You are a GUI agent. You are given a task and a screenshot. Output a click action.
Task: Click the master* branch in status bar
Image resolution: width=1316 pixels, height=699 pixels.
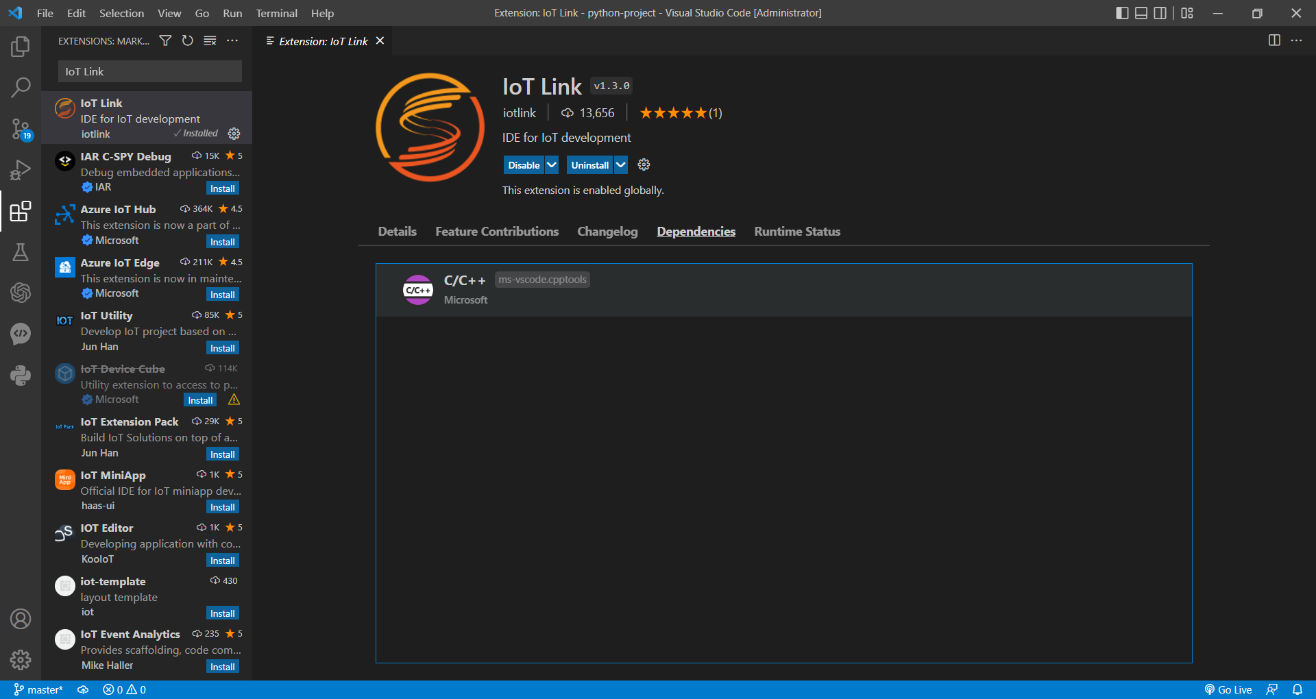pyautogui.click(x=38, y=689)
